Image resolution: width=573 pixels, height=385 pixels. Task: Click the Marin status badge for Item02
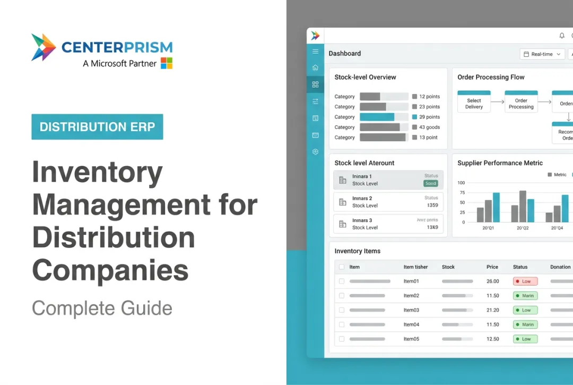coord(525,295)
